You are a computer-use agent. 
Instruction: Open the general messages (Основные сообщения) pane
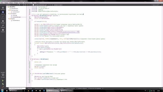[x=81, y=88]
